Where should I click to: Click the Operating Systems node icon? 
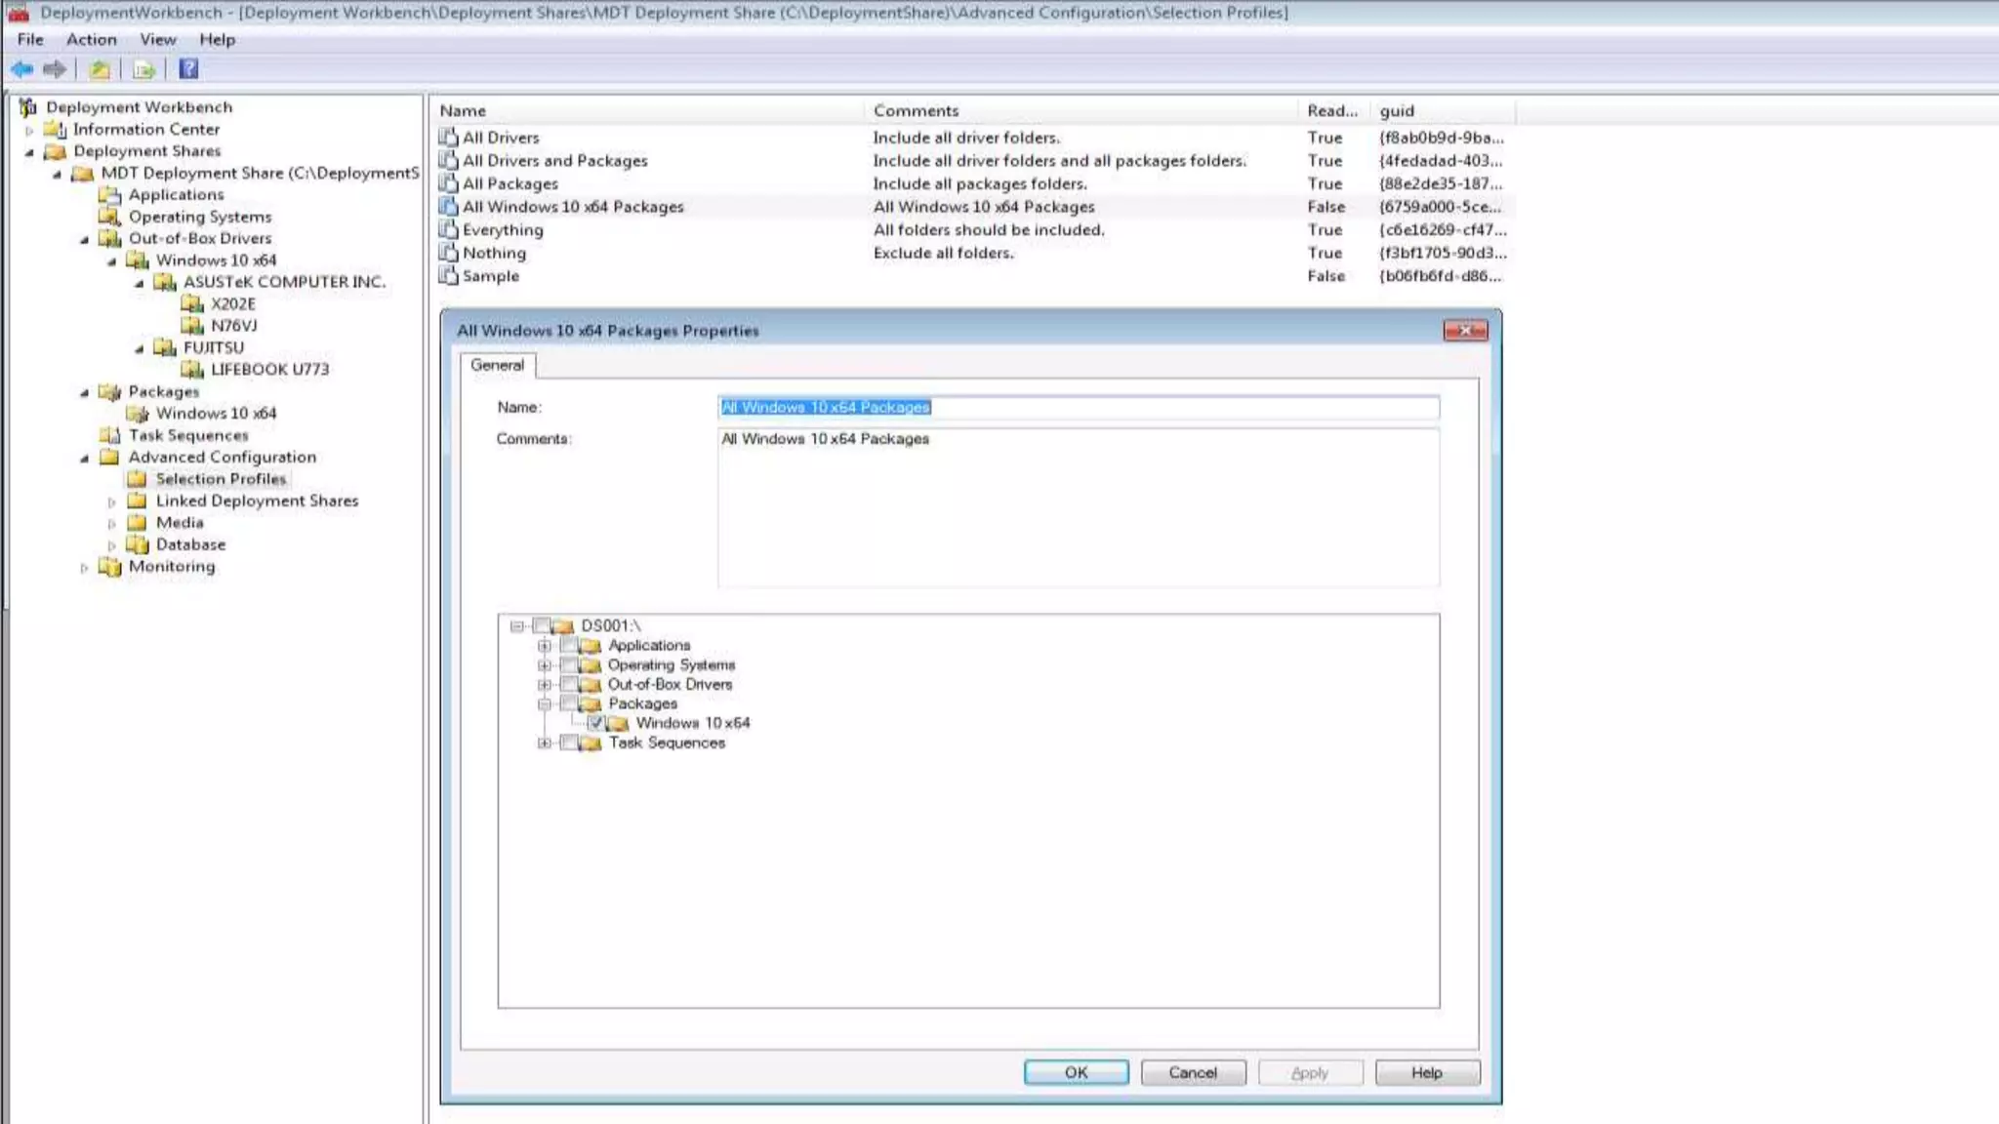[x=110, y=217]
